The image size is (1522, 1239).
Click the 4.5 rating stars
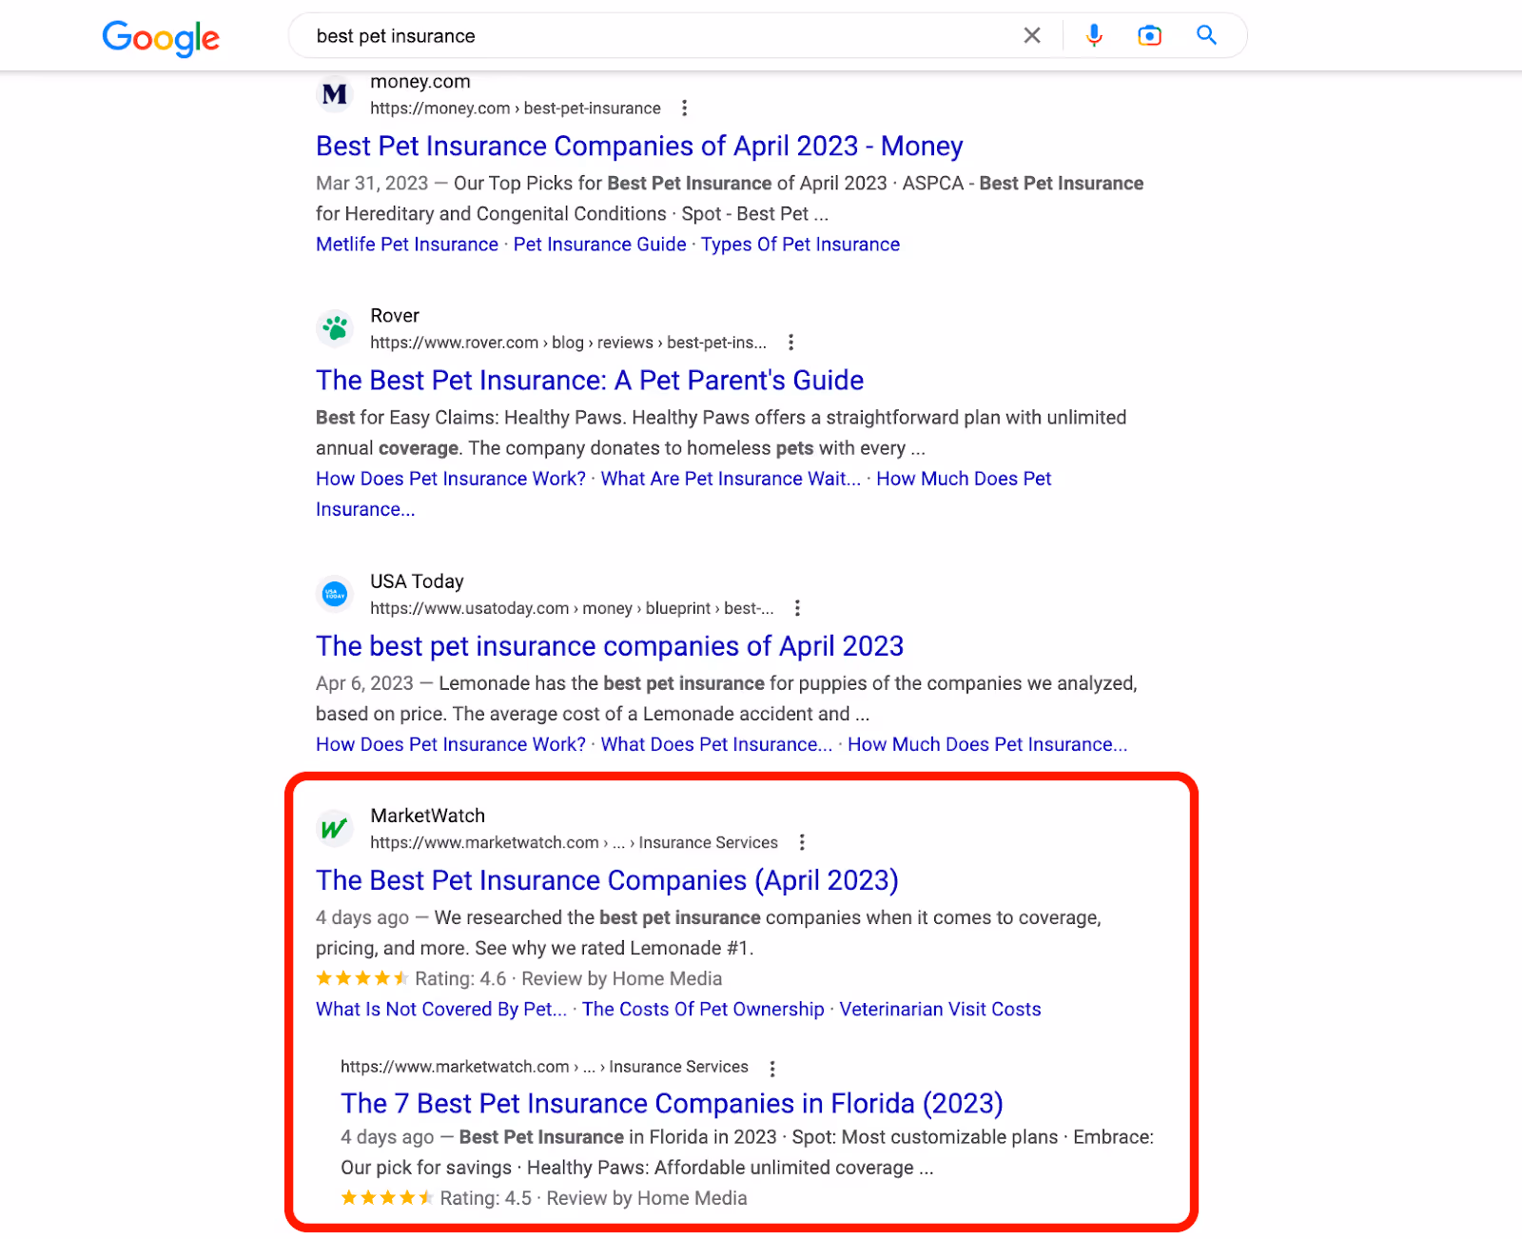(x=387, y=1198)
